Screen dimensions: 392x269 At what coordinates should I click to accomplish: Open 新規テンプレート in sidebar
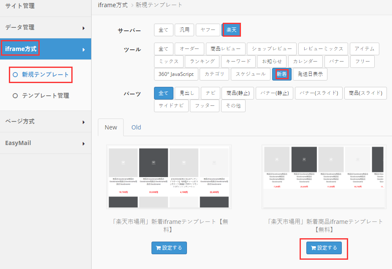pos(45,75)
